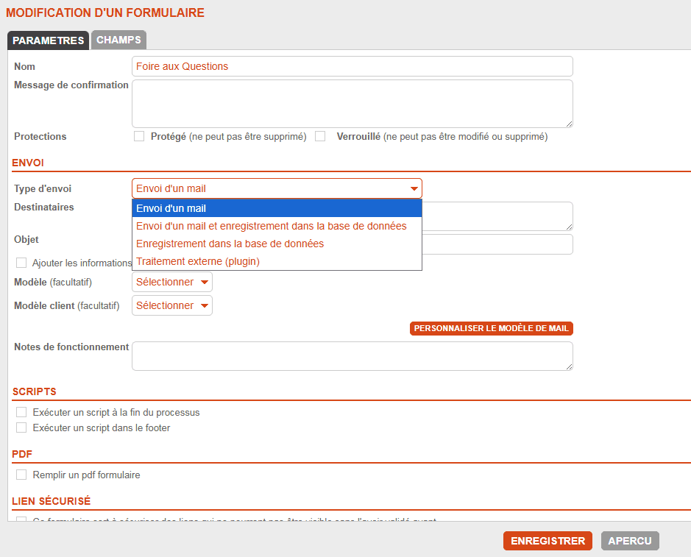This screenshot has height=557, width=691.
Task: Collapse the Type d'envoi dropdown
Action: (277, 188)
